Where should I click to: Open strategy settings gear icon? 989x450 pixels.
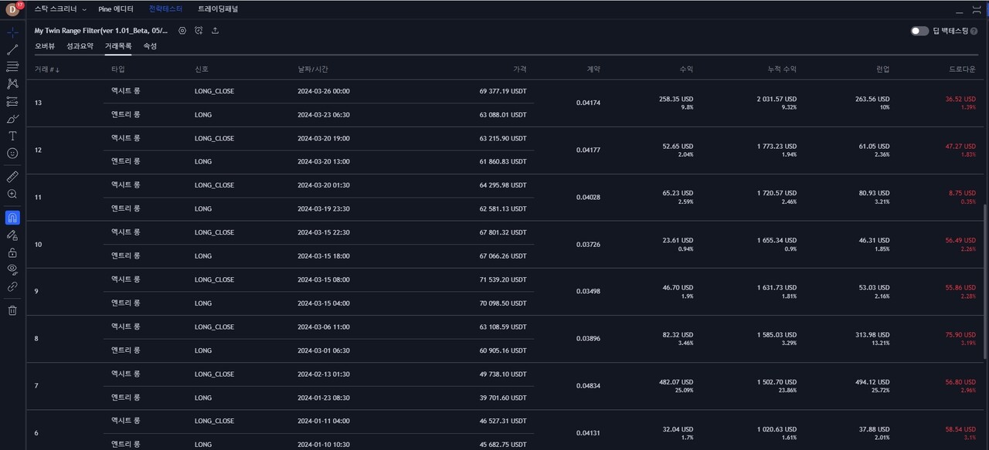pyautogui.click(x=182, y=31)
